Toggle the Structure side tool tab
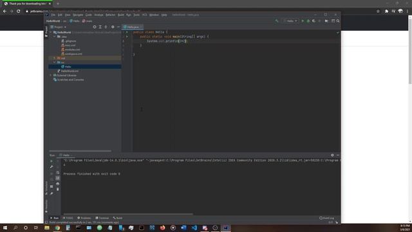This screenshot has width=412, height=232. tap(46, 188)
